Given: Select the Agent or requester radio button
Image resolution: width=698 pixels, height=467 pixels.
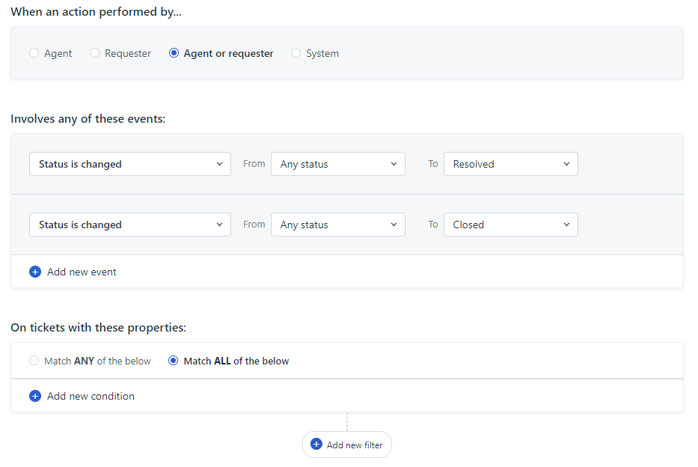Looking at the screenshot, I should (174, 53).
